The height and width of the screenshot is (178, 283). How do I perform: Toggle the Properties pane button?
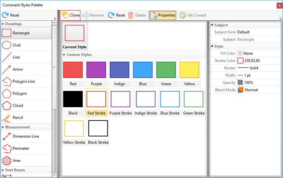tap(163, 15)
